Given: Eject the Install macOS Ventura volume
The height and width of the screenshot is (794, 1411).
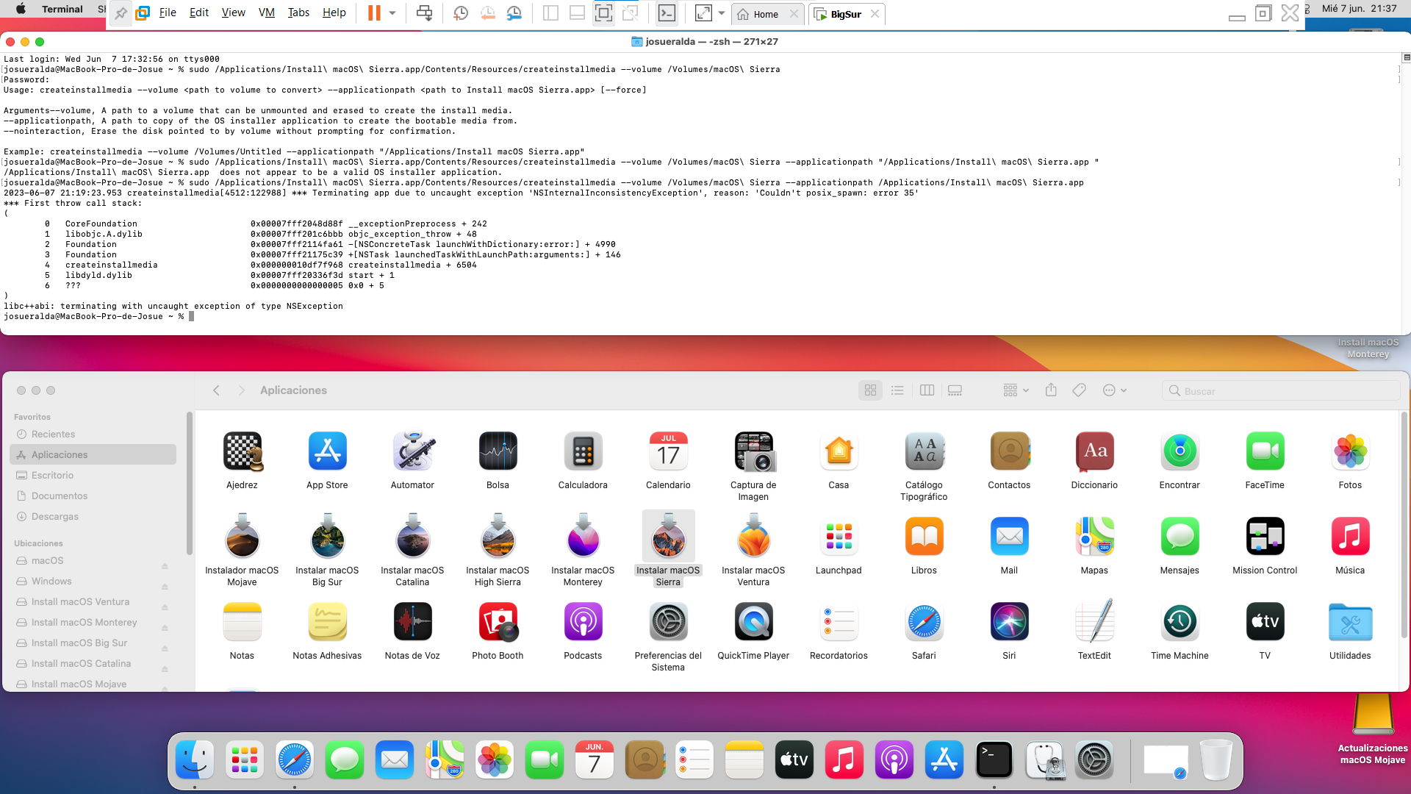Looking at the screenshot, I should (165, 607).
